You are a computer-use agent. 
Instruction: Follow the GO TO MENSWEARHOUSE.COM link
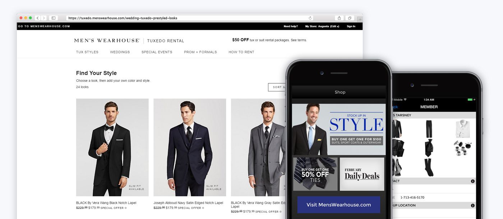44,26
